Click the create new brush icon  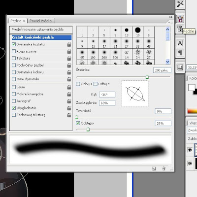click(x=154, y=168)
